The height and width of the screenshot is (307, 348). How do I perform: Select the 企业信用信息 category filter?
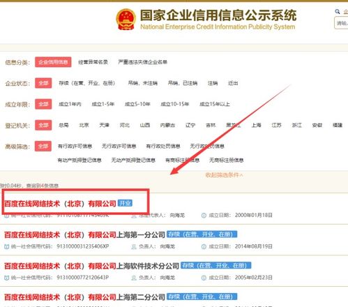53,62
